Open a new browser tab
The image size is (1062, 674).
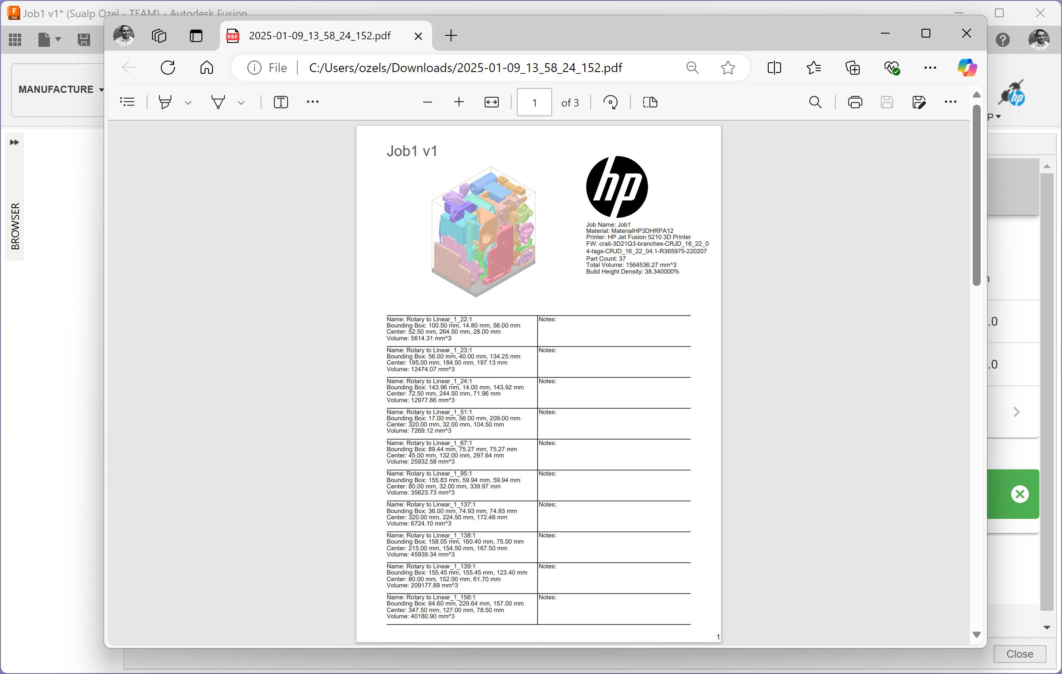coord(451,36)
